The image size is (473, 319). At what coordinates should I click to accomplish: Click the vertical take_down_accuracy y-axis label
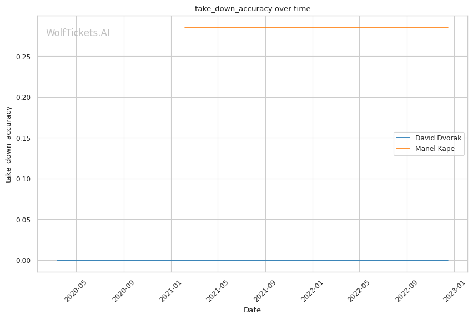9,144
